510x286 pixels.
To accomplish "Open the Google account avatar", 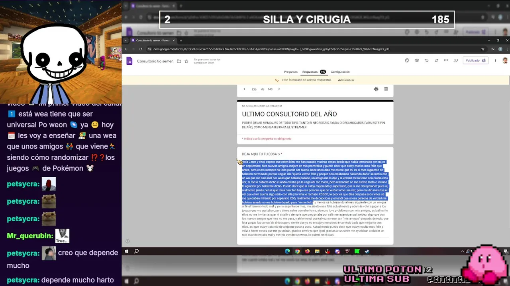I will [x=505, y=60].
